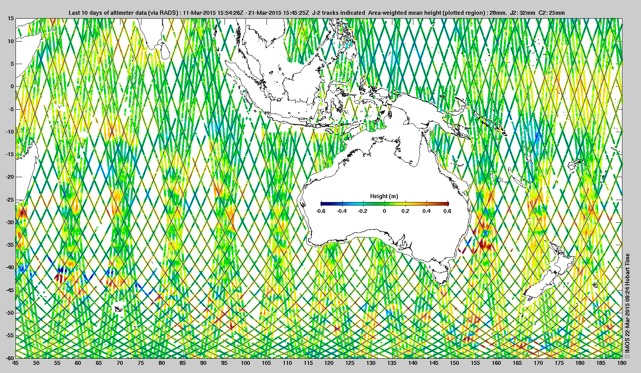
Task: Click longitude tick label '155' on bottom axis
Action: (x=476, y=363)
